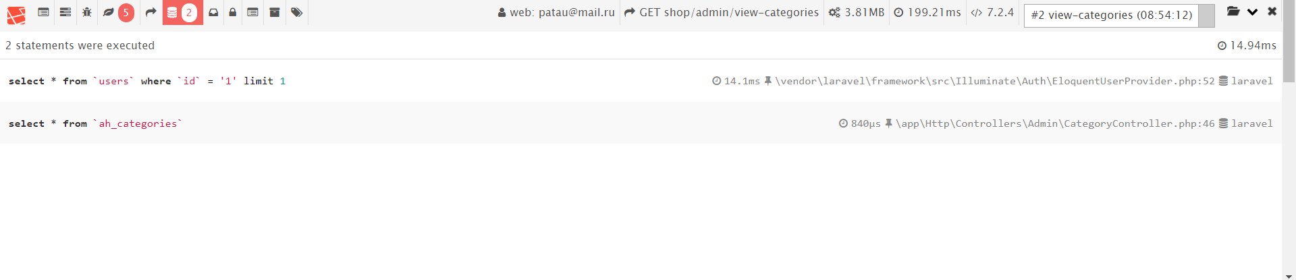1296x280 pixels.
Task: Open the Mails inbox icon
Action: (213, 12)
